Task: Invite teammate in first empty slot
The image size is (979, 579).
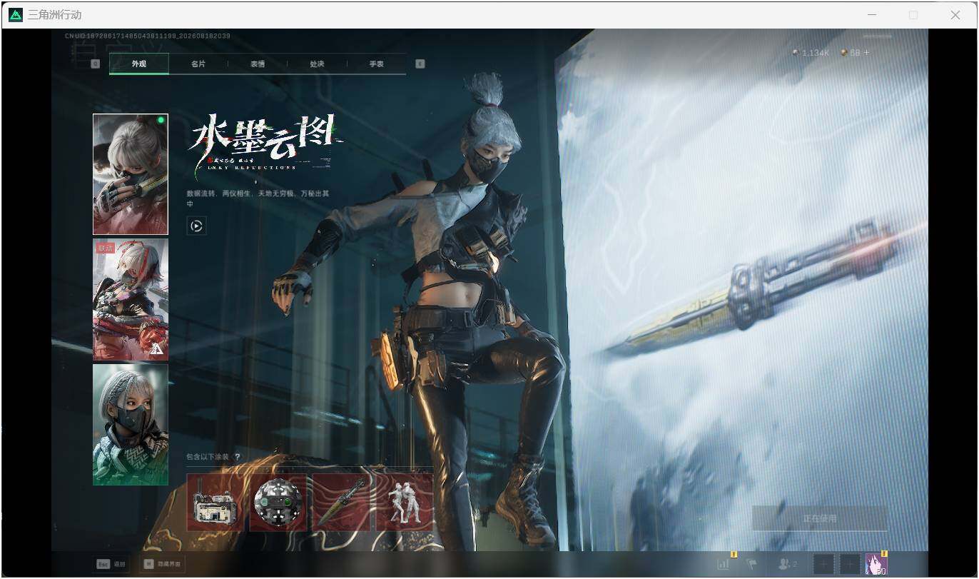Action: tap(823, 564)
